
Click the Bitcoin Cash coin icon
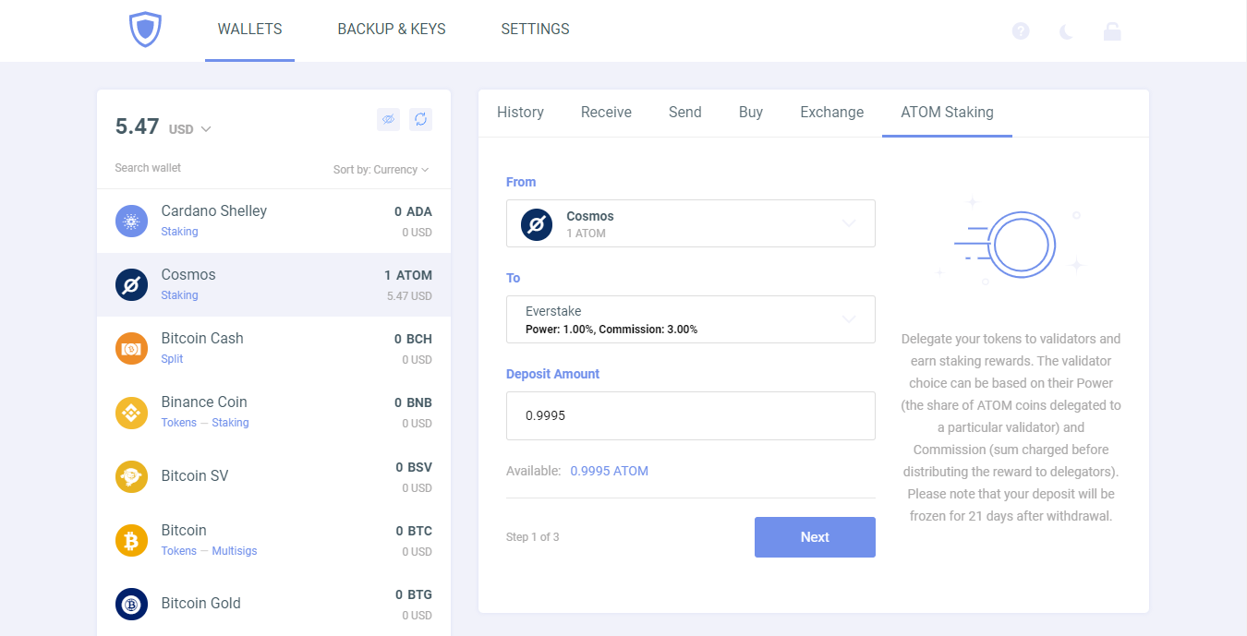[131, 348]
